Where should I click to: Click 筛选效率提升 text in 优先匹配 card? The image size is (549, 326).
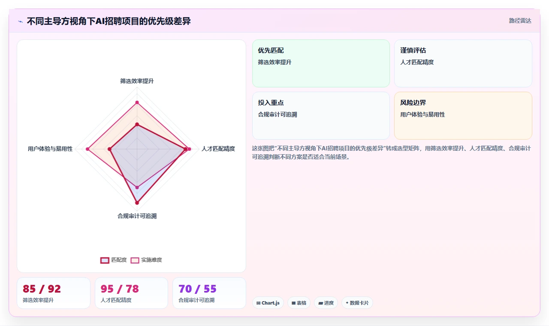pos(274,62)
